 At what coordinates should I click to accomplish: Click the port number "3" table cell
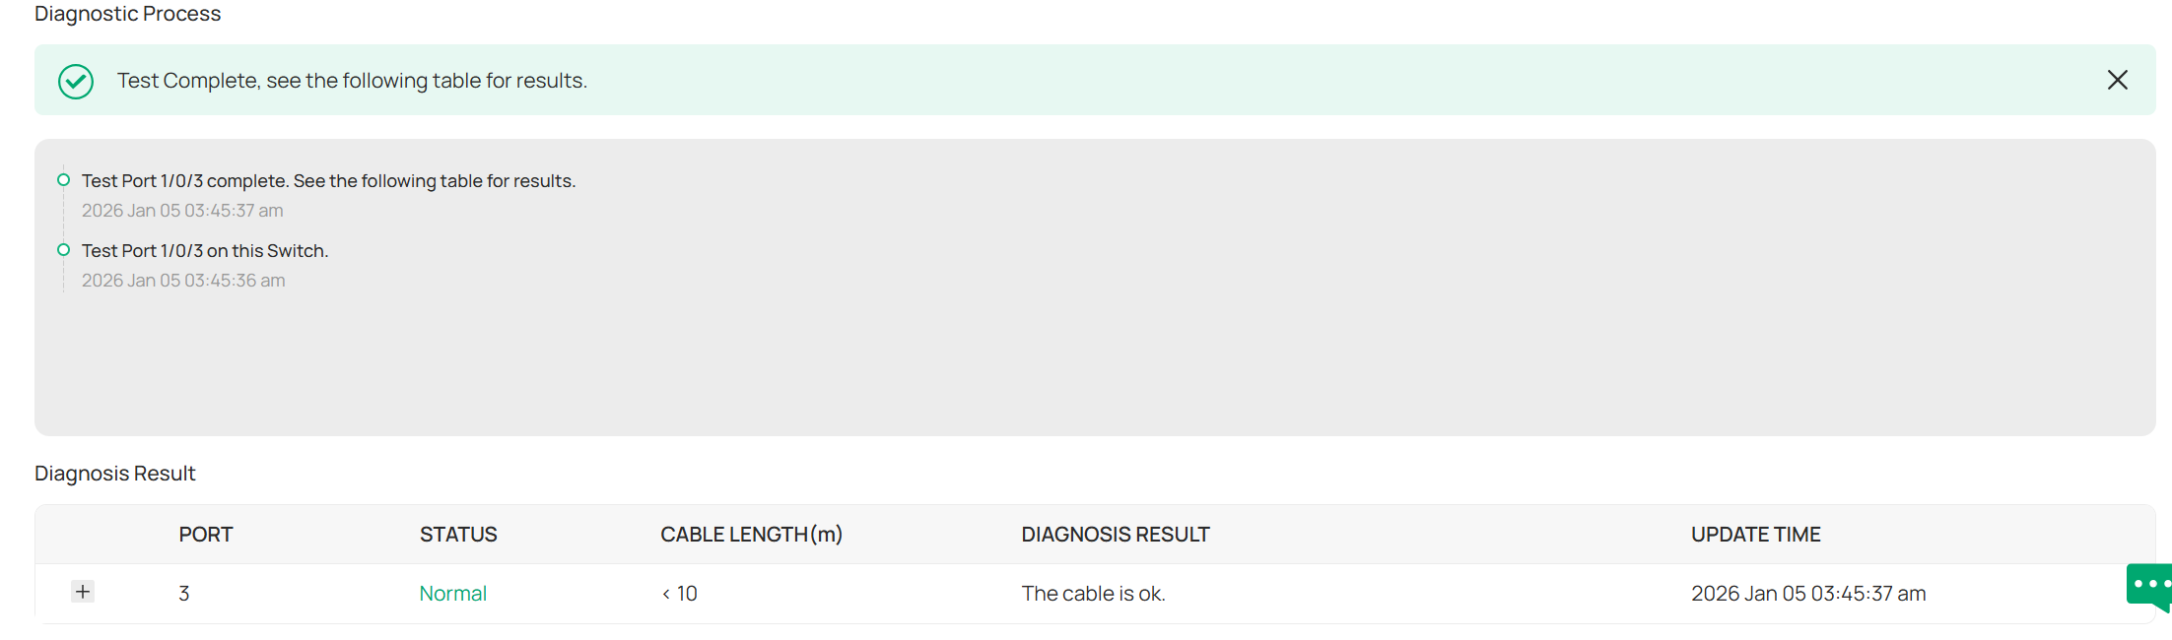tap(183, 593)
